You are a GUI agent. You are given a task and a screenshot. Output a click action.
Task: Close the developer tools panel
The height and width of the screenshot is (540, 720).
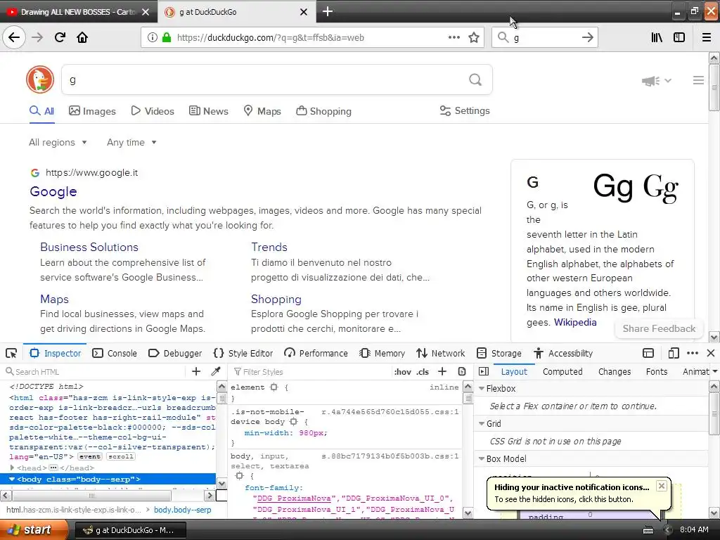pyautogui.click(x=711, y=353)
